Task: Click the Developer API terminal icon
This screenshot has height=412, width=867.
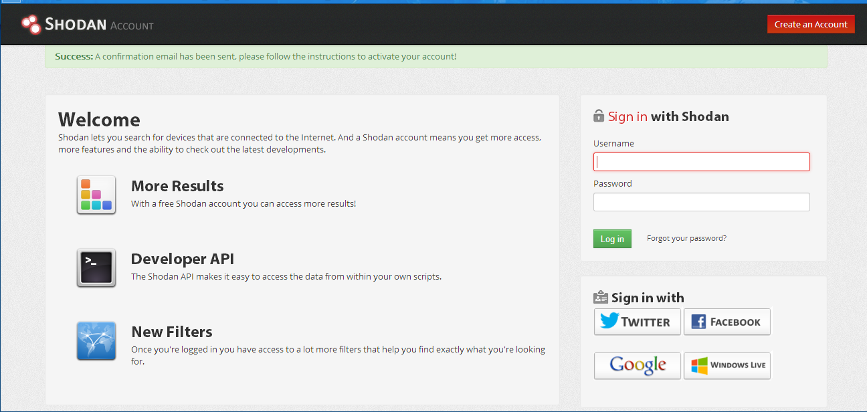Action: [96, 268]
